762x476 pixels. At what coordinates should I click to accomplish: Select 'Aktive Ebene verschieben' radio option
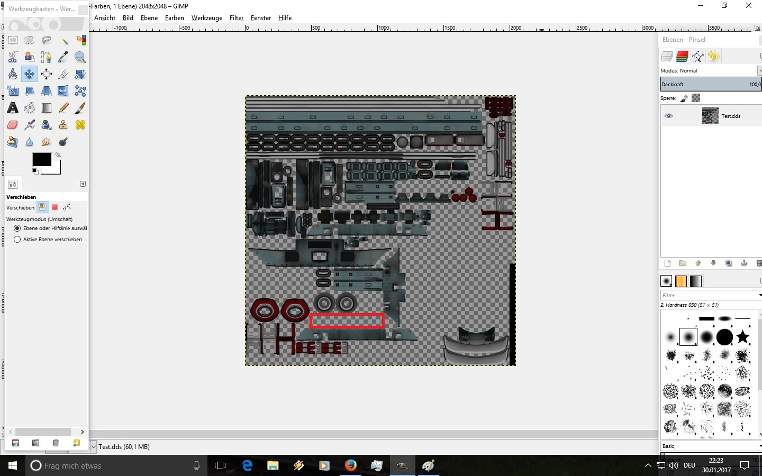pos(17,240)
